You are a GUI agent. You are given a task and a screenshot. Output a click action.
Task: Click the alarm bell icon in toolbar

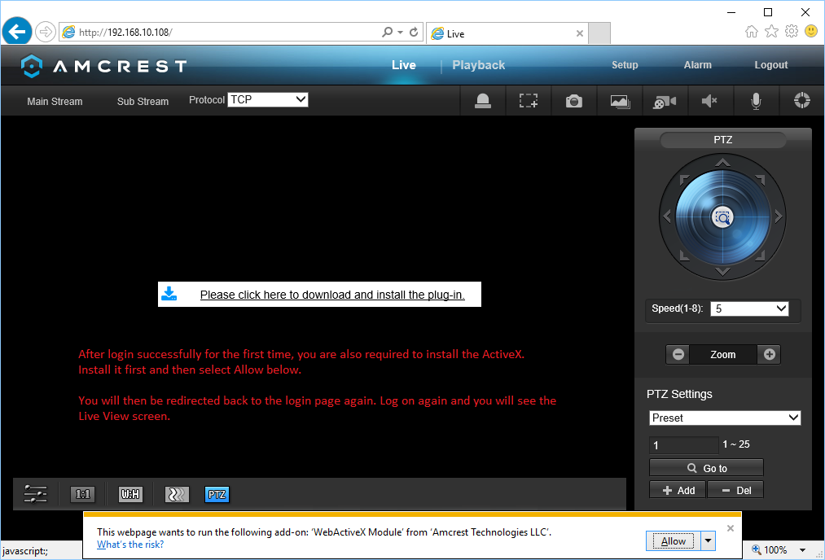483,101
